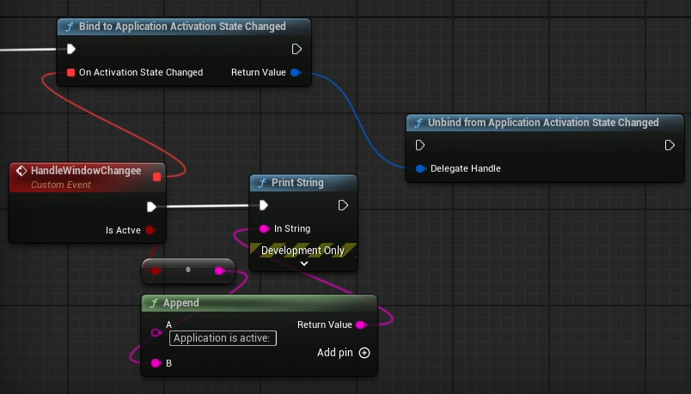Select the Unbind from Application Activation title
This screenshot has height=394, width=691.
(x=543, y=123)
